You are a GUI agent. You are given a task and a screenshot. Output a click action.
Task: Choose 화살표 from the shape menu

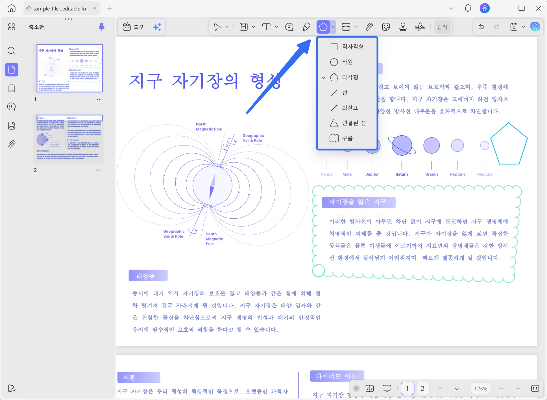pyautogui.click(x=347, y=108)
